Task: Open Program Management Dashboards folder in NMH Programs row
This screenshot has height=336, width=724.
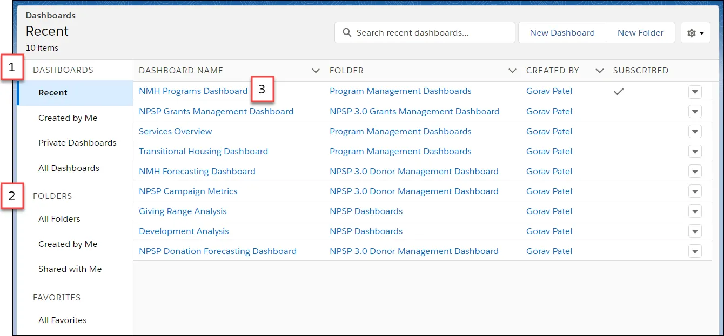Action: (400, 91)
